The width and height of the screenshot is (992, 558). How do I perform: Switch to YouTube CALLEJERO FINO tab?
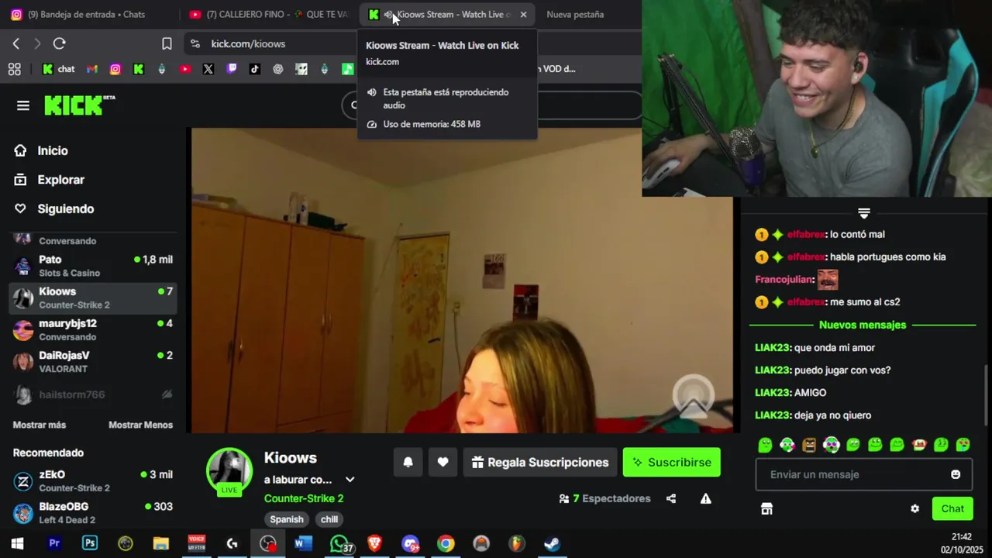pos(268,14)
